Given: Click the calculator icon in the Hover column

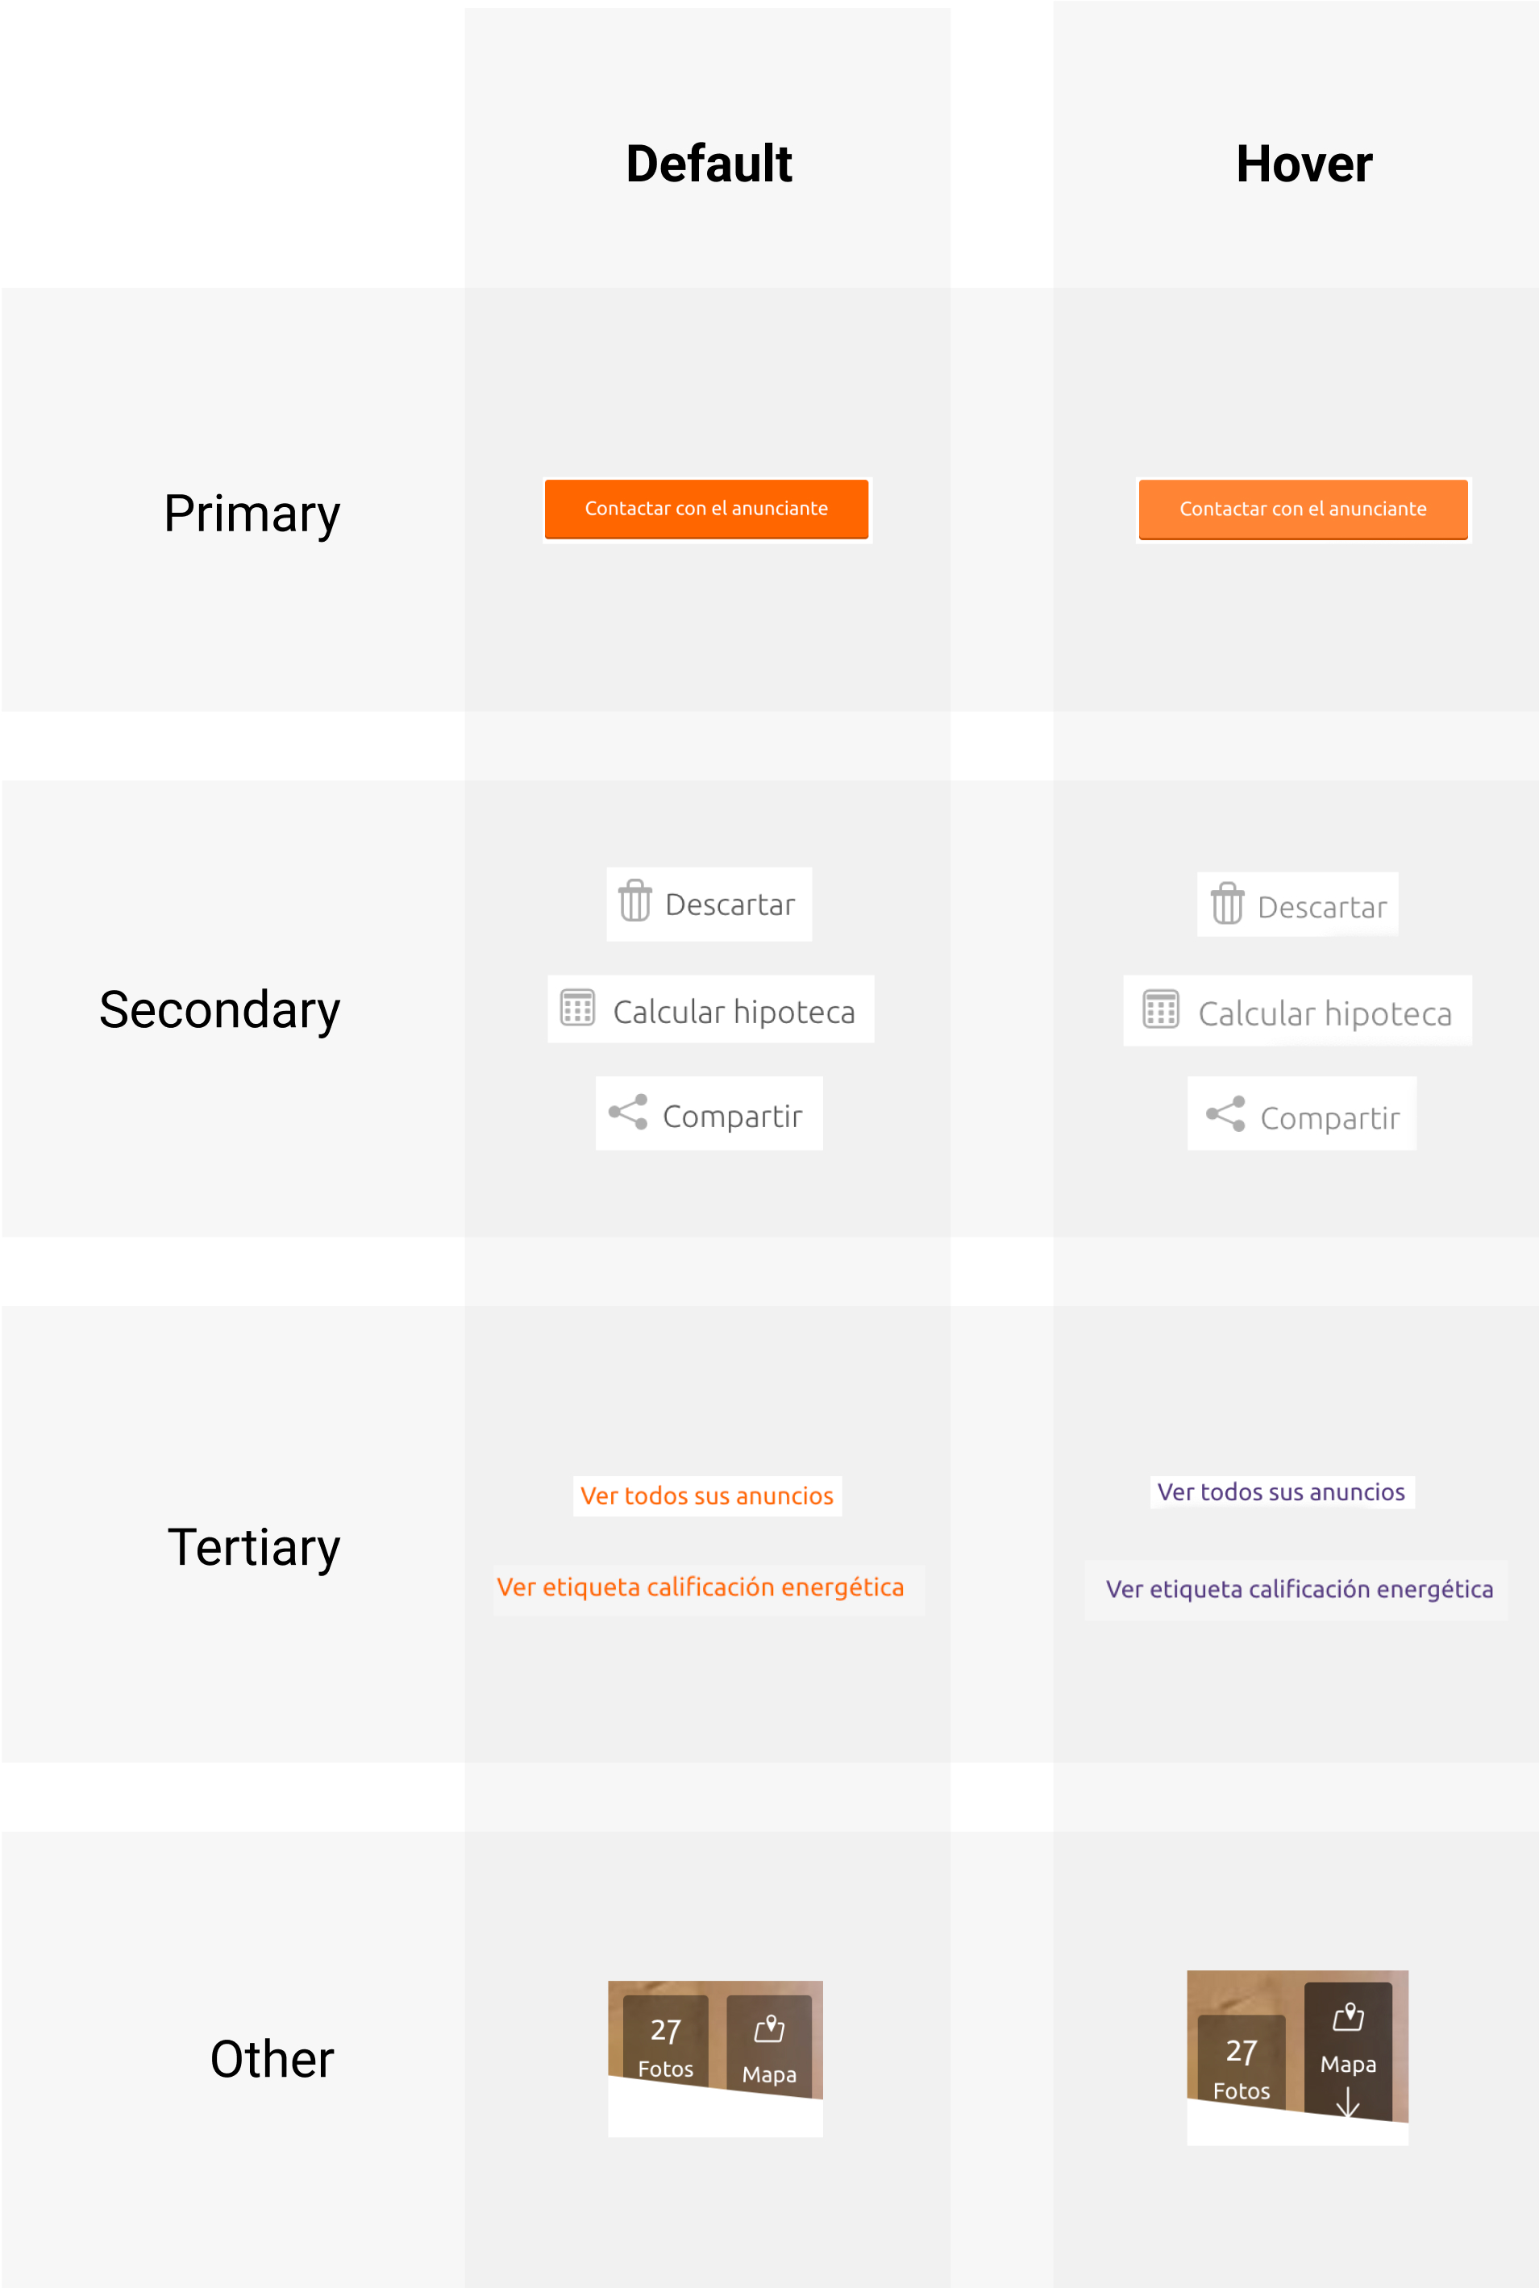Looking at the screenshot, I should pyautogui.click(x=1160, y=1009).
